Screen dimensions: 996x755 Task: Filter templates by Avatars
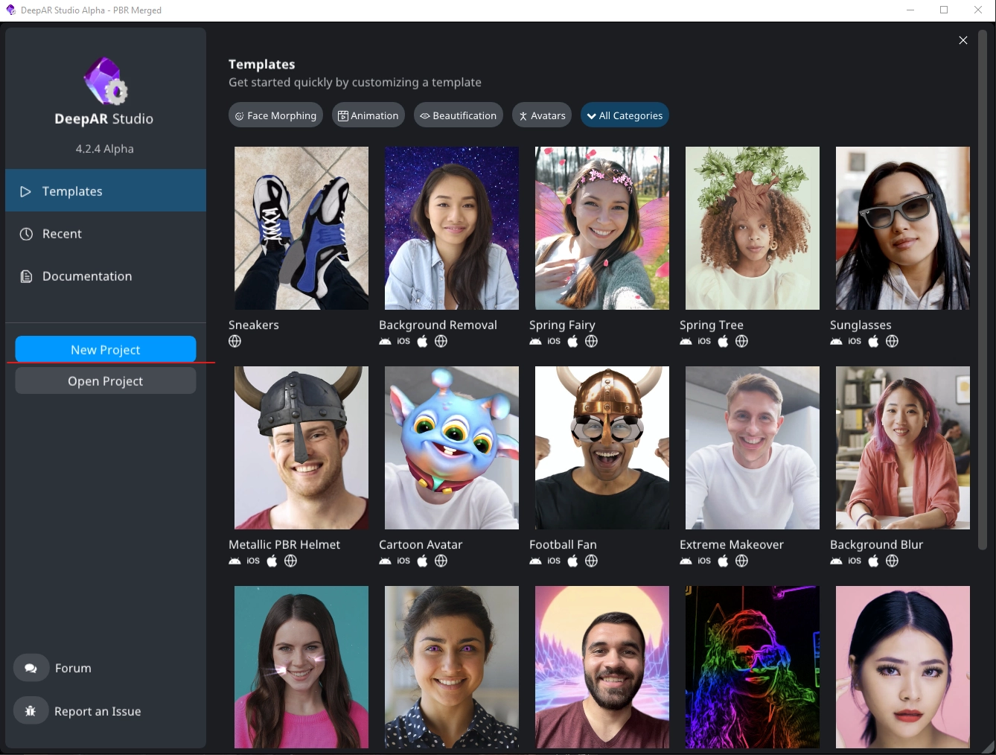(x=542, y=115)
